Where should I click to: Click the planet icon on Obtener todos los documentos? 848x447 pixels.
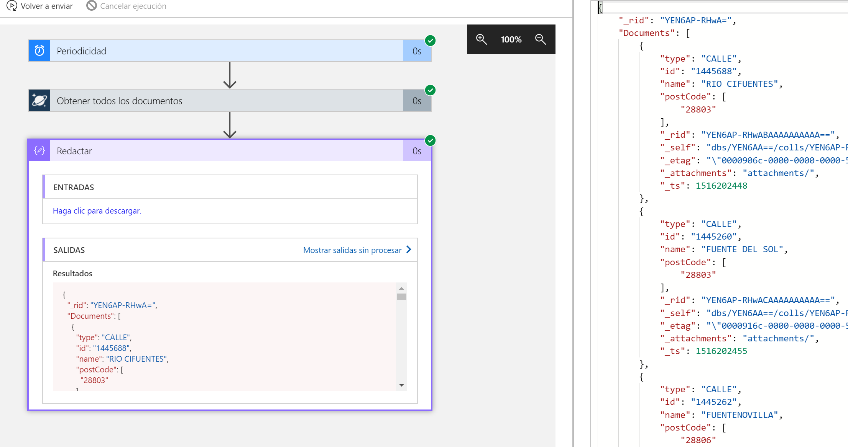[39, 100]
